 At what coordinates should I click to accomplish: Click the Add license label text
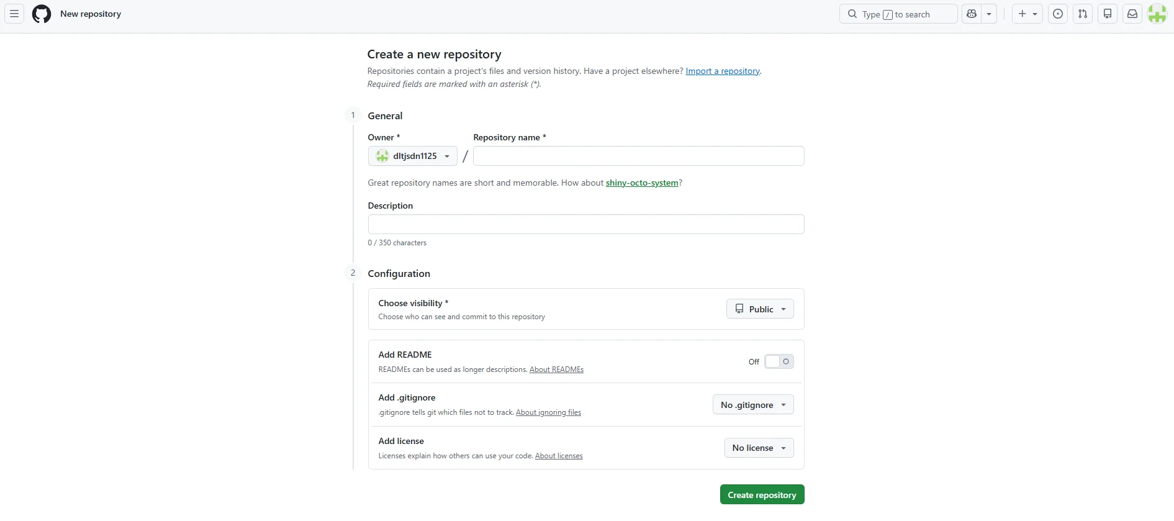pyautogui.click(x=401, y=441)
